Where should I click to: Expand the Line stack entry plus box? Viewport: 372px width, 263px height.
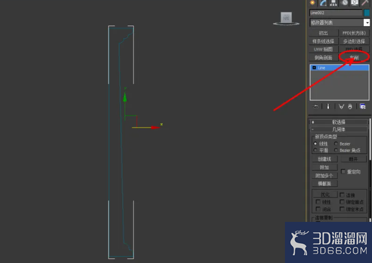[314, 68]
